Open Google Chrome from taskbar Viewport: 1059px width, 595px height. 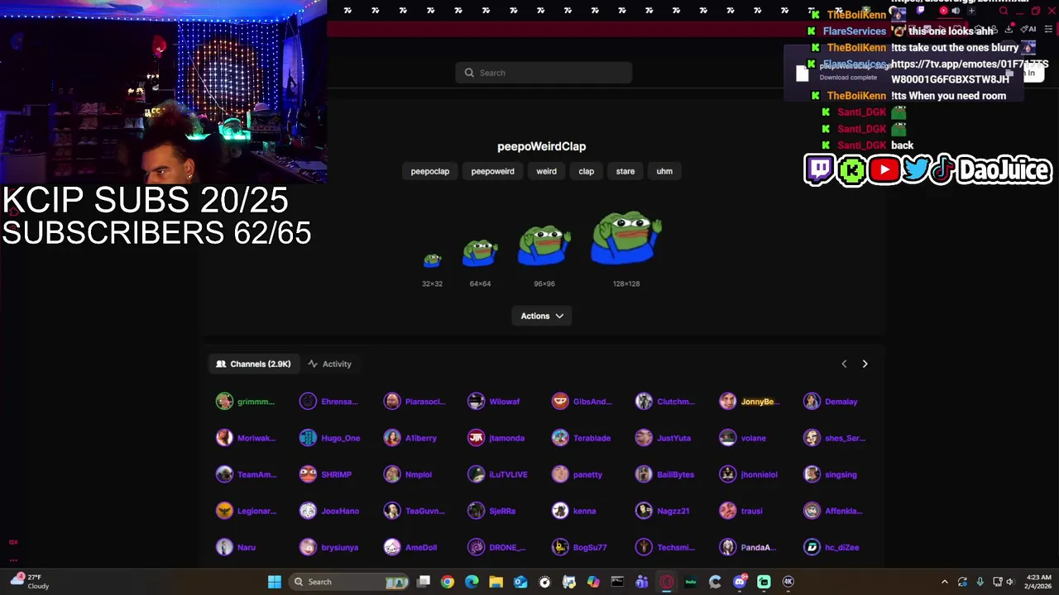tap(448, 582)
